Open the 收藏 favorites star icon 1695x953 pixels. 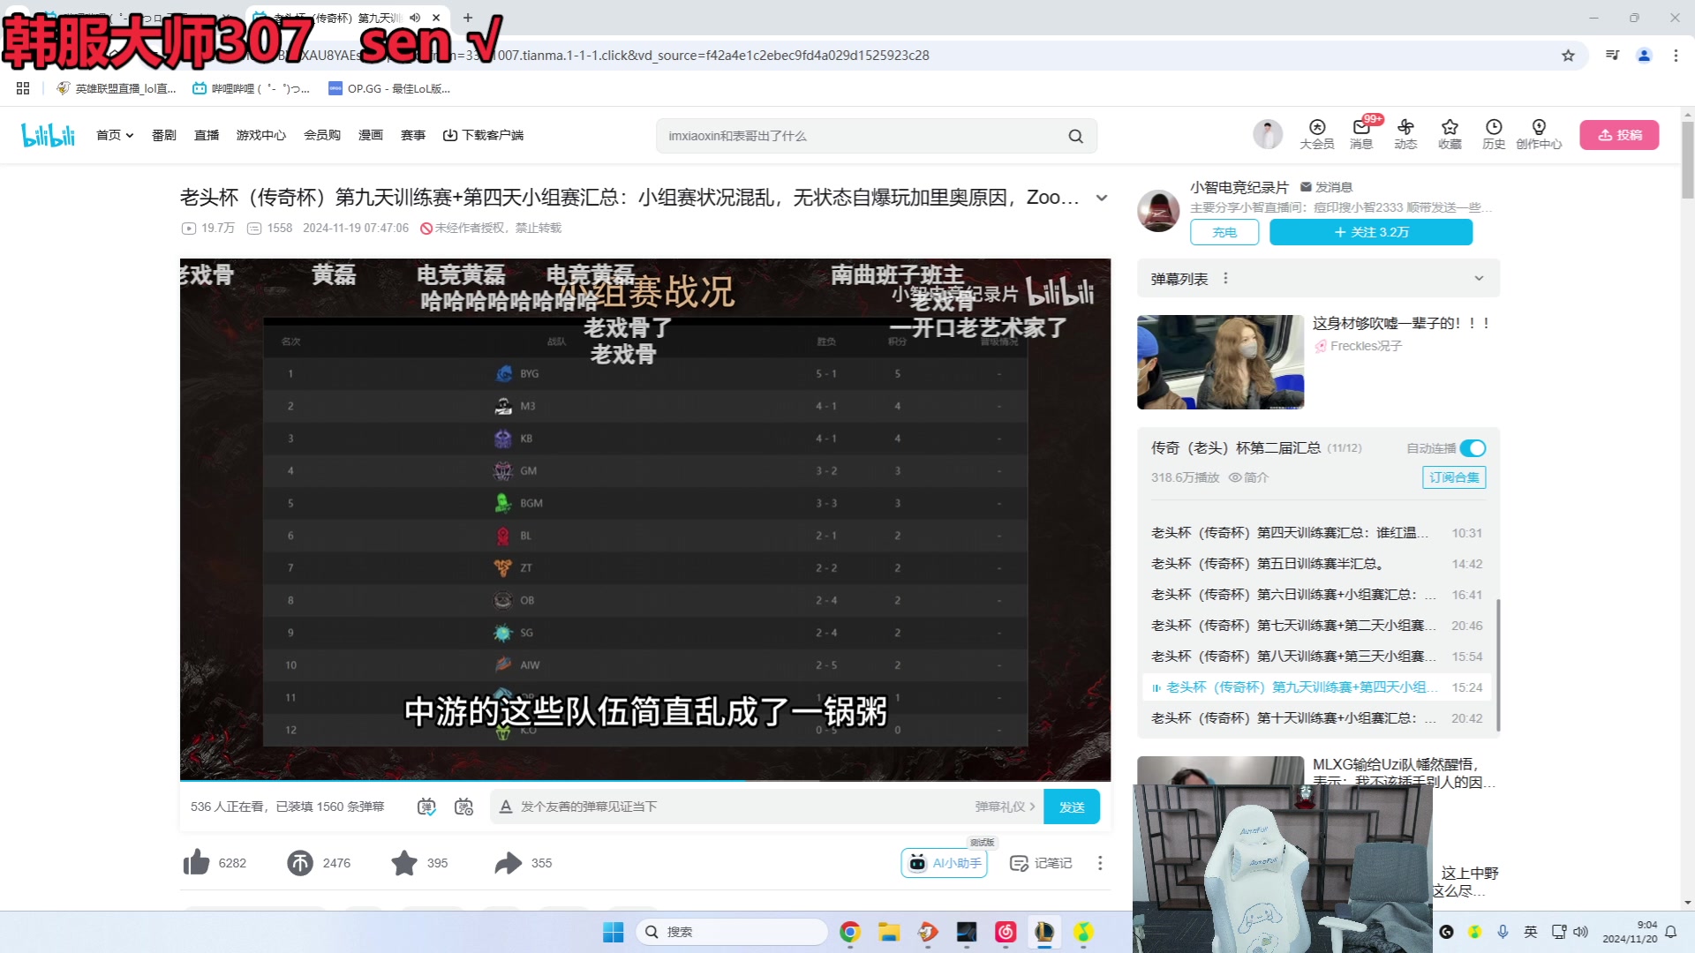pyautogui.click(x=1450, y=134)
